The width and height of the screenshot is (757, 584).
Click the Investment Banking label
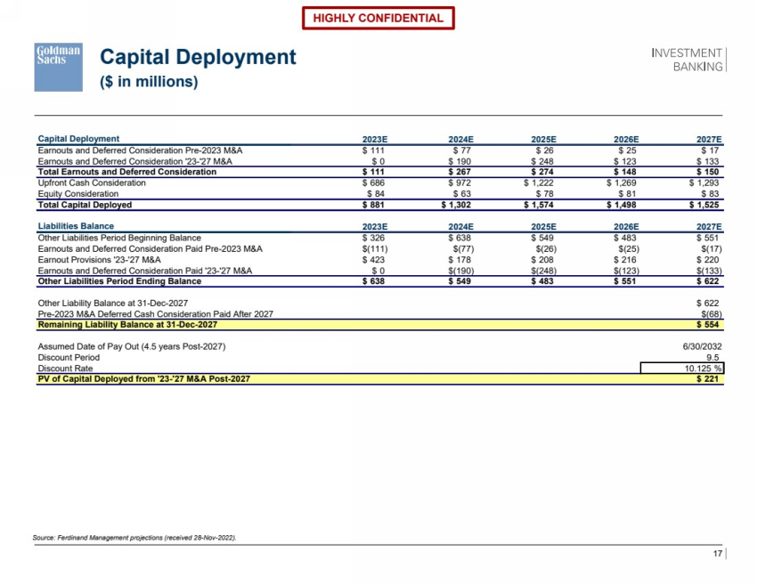pyautogui.click(x=687, y=60)
